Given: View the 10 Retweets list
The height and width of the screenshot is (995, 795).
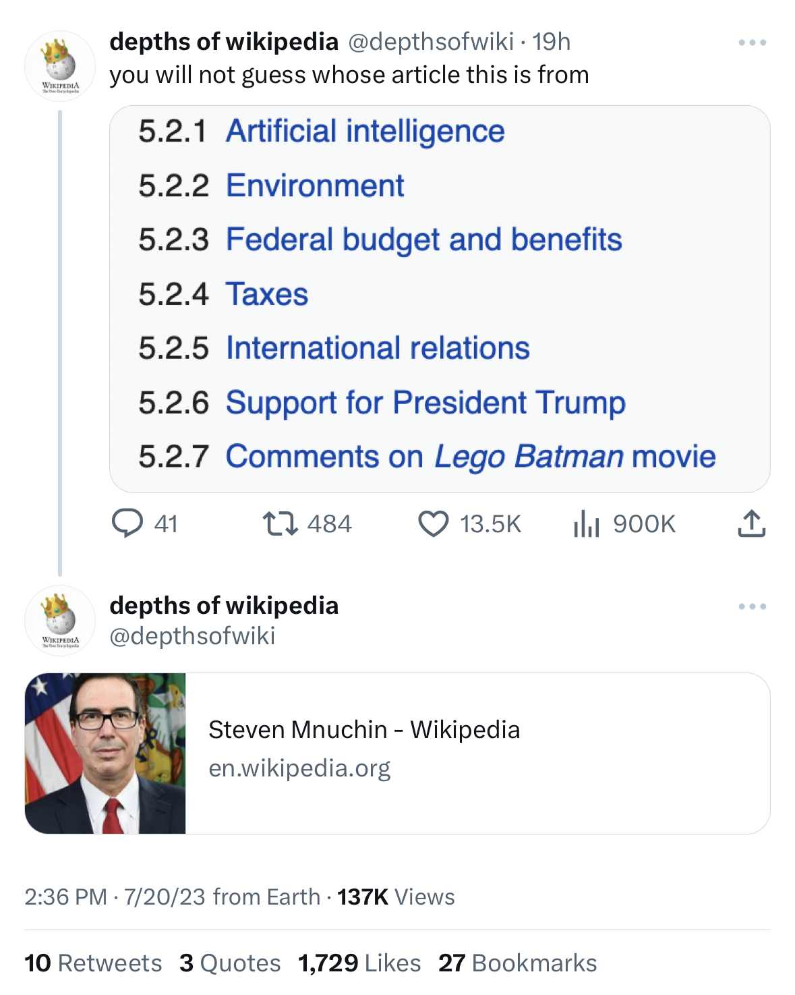Looking at the screenshot, I should (x=93, y=963).
